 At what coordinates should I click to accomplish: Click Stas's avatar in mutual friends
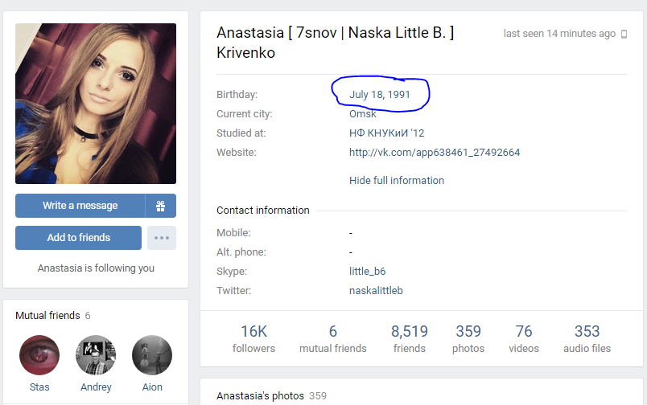click(39, 355)
